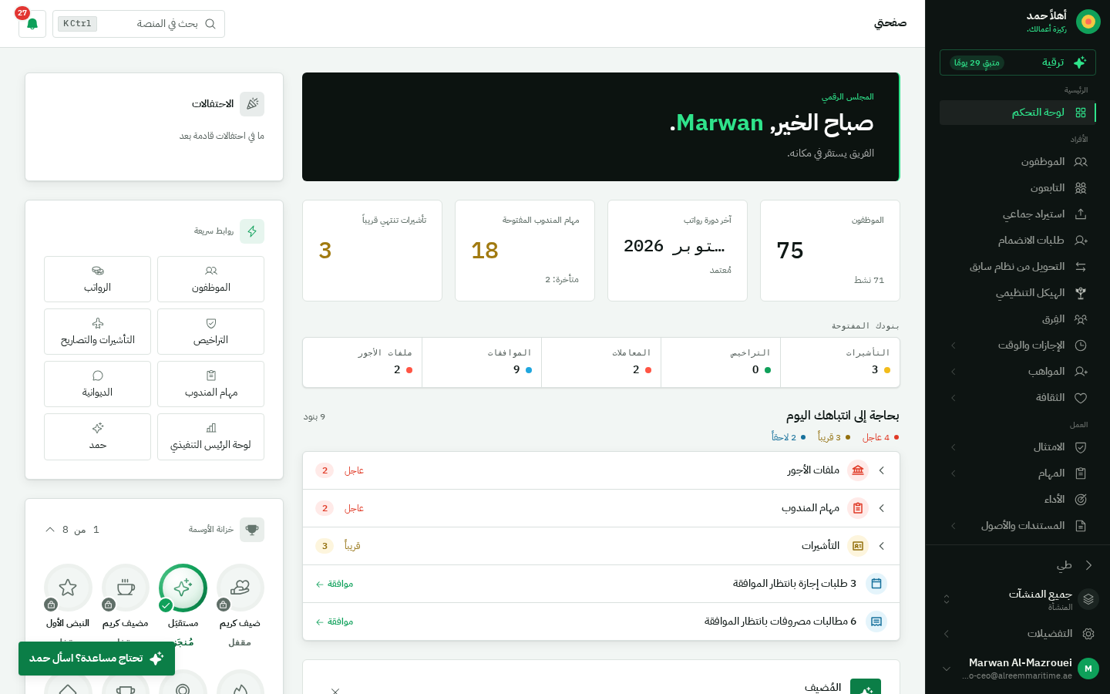Collapse the خزانة الأوسمة badges panel chevron
Image resolution: width=1110 pixels, height=694 pixels.
tap(50, 530)
